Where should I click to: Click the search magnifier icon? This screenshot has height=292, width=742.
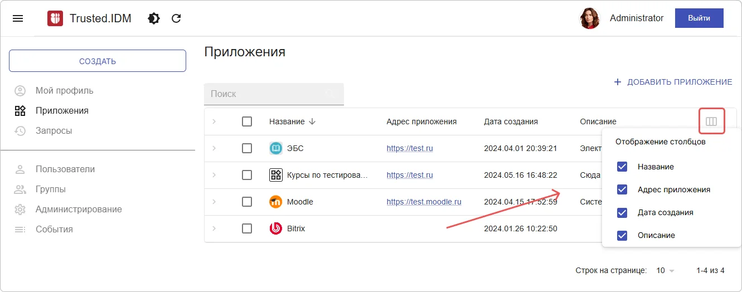click(330, 94)
